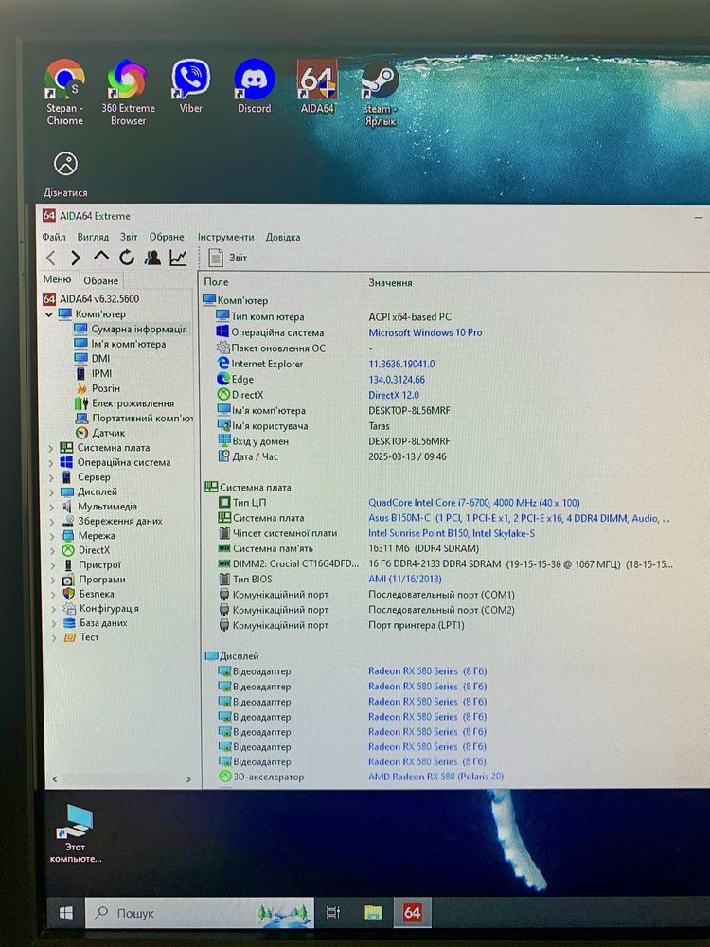Open Этот компьютер desktop icon
710x947 pixels.
tap(76, 833)
